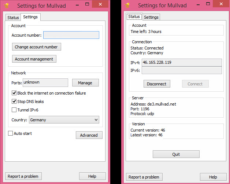Click the Ports field showing unknown
Viewport: 230px width, 184px height.
(x=45, y=82)
